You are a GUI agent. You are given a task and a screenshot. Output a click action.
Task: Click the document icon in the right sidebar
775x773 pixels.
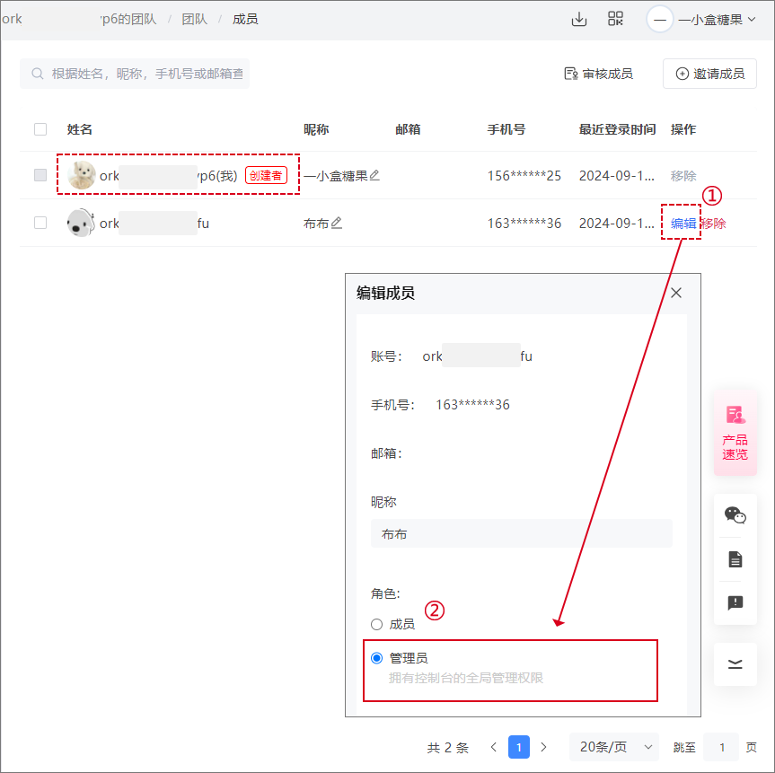735,558
